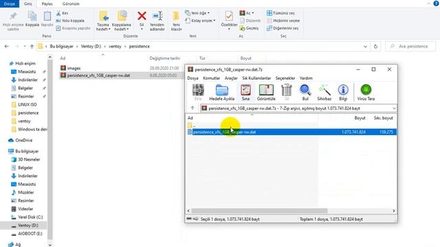Open recent locations dropdown arrow
Screen dimensions: 440x247
click(25, 47)
